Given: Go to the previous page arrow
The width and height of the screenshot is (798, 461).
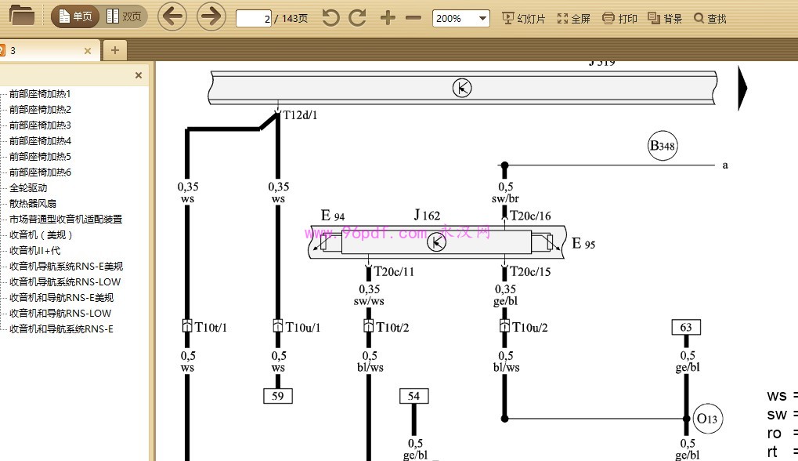Looking at the screenshot, I should tap(172, 16).
